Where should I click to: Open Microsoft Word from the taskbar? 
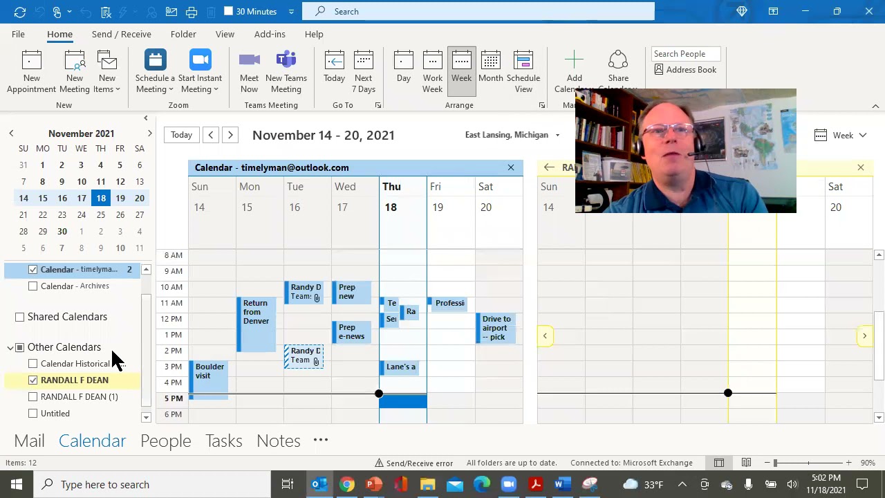click(562, 484)
